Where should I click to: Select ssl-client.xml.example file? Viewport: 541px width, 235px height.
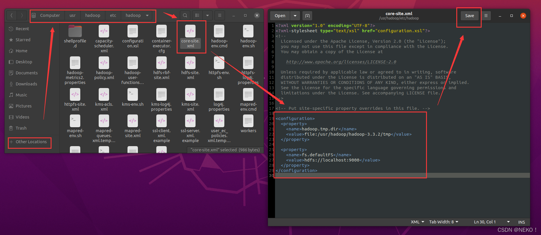(x=162, y=129)
